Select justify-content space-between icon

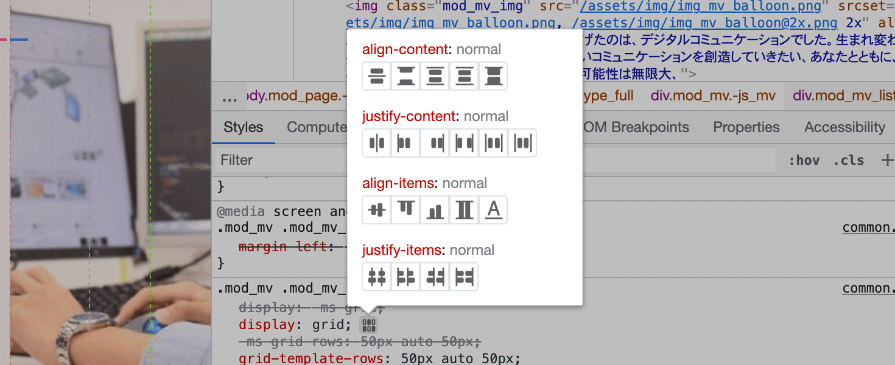465,143
